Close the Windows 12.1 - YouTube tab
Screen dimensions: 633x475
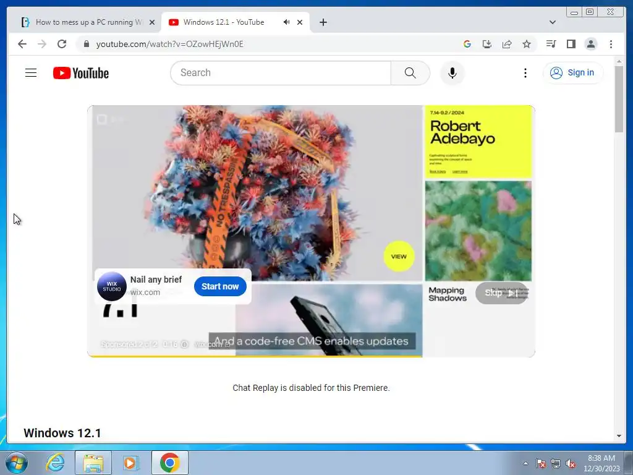point(300,22)
